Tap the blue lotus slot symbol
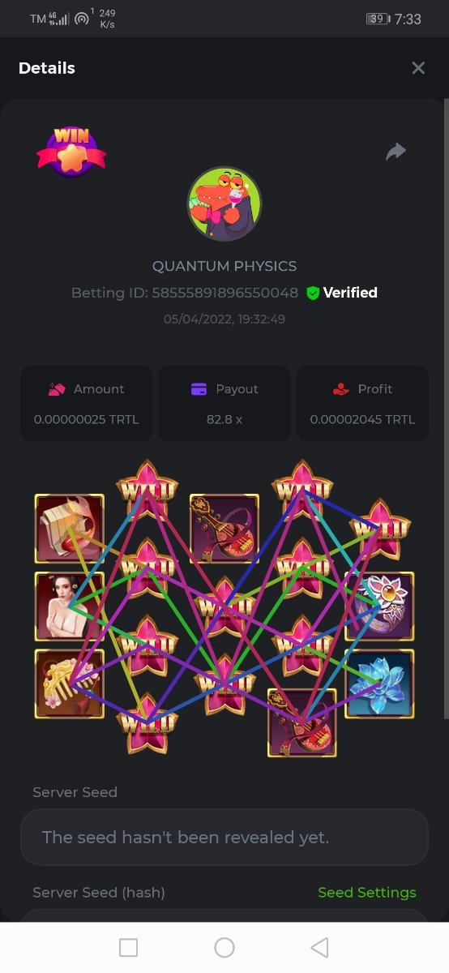 coord(379,684)
